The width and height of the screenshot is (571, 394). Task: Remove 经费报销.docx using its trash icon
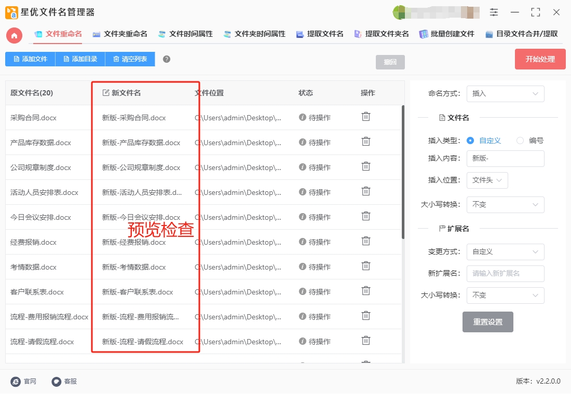(x=365, y=241)
